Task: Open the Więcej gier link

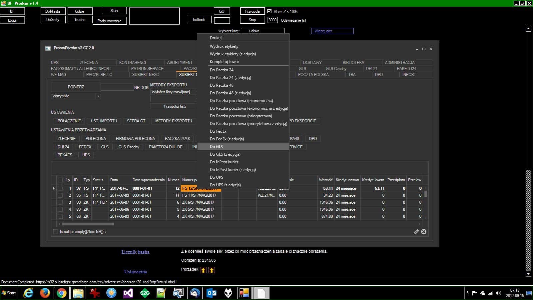Action: [x=332, y=31]
